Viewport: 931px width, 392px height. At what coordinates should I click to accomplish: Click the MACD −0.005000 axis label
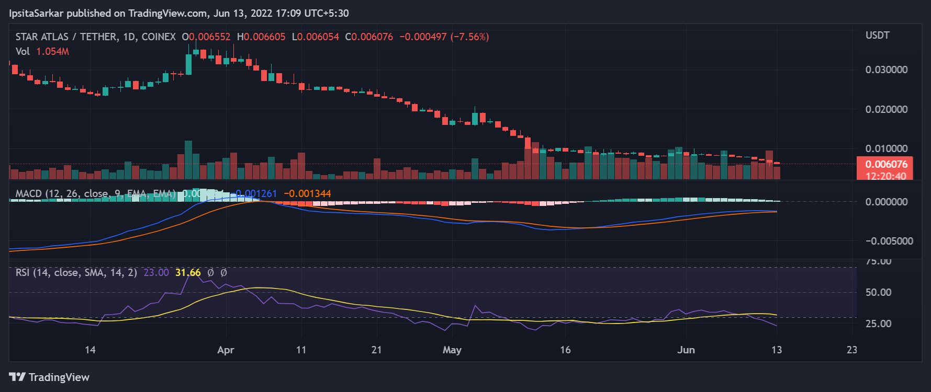[889, 241]
